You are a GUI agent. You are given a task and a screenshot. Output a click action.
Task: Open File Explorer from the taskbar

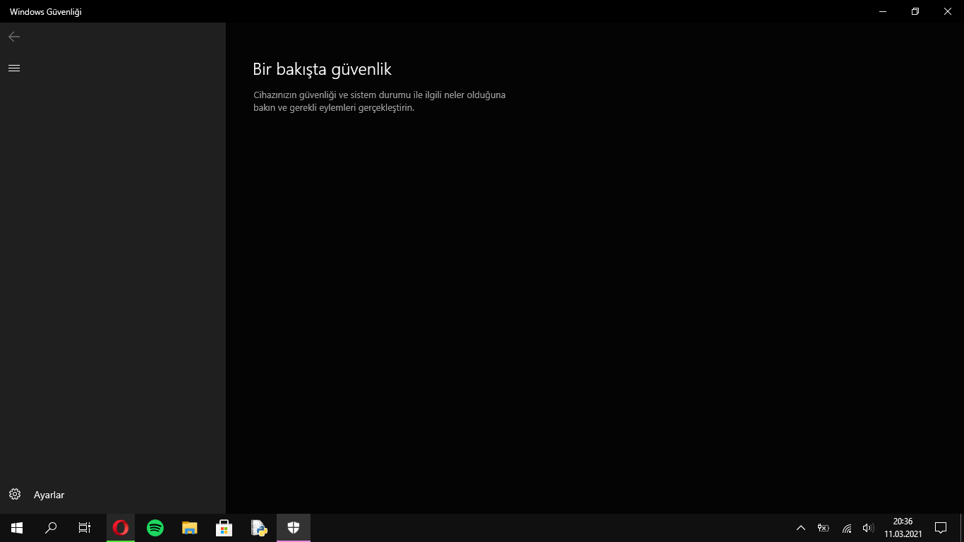click(x=190, y=528)
